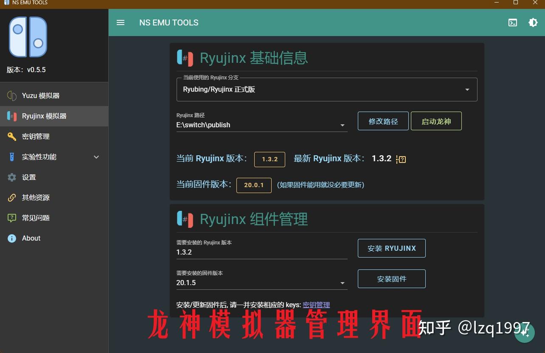The height and width of the screenshot is (353, 545).
Task: Click the Ryujinx 模拟器 Joy-Con icon
Action: (x=12, y=115)
